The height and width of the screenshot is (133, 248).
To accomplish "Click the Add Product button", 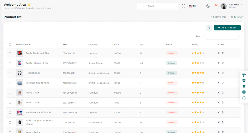I will [x=227, y=28].
